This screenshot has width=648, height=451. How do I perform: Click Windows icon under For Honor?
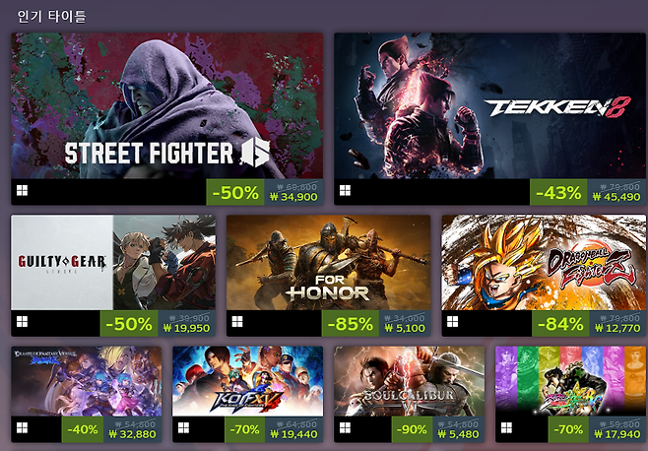point(237,322)
